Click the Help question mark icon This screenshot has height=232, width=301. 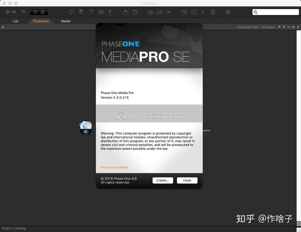pyautogui.click(x=228, y=12)
